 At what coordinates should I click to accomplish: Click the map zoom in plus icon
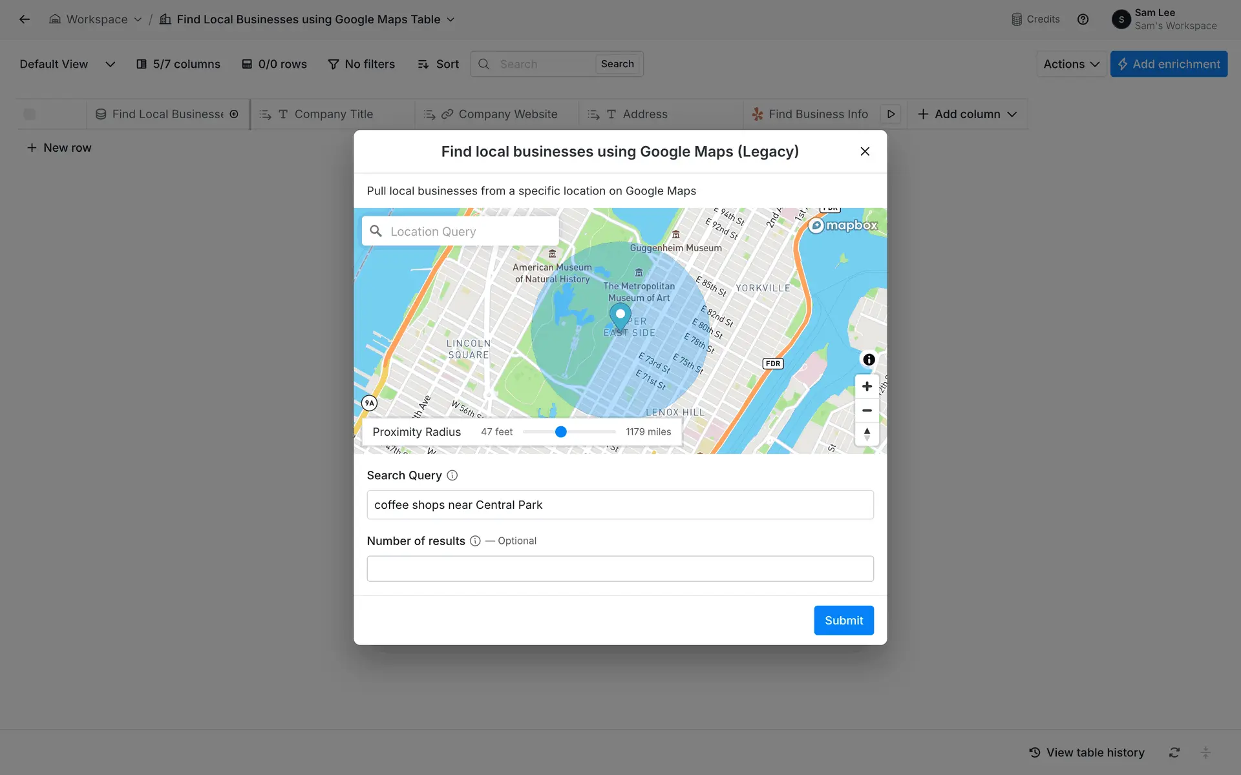coord(867,386)
